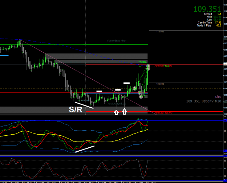Click the red ADR High label

point(159,66)
